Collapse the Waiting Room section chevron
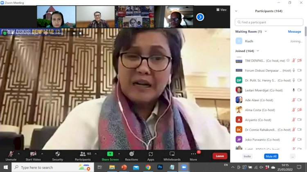307x172 pixels. (266, 31)
